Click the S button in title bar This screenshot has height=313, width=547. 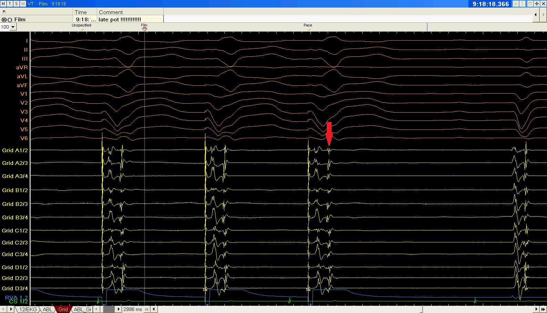click(x=16, y=3)
